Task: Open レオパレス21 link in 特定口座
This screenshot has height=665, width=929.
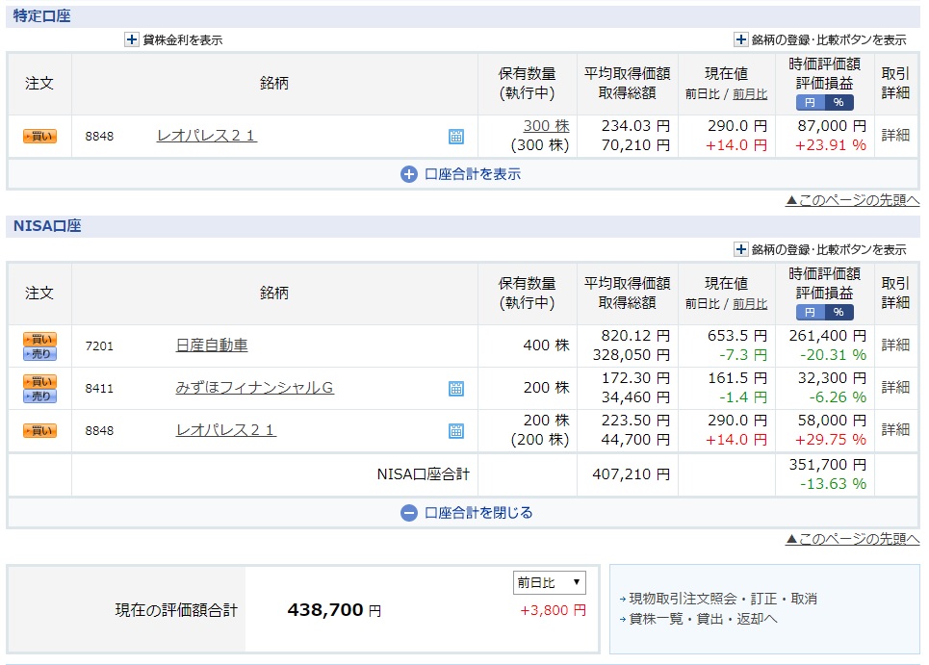Action: pyautogui.click(x=207, y=136)
